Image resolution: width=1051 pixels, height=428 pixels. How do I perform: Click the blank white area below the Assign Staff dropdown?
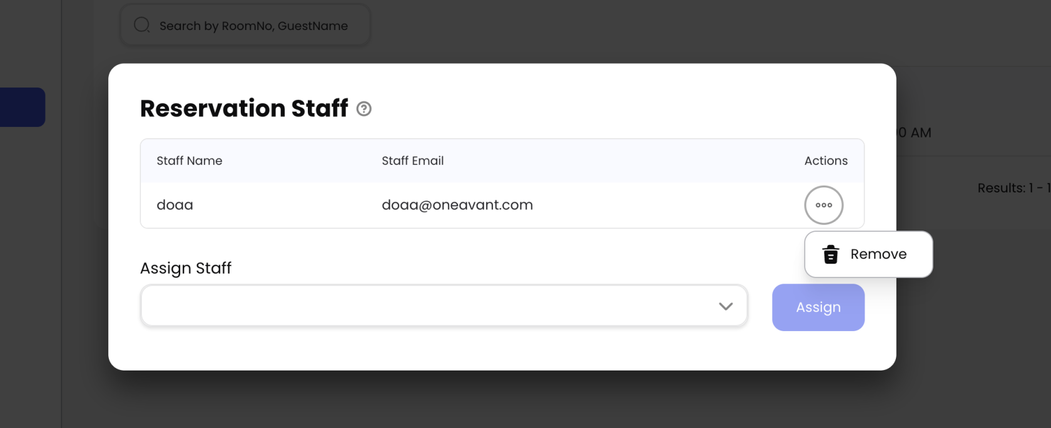coord(438,349)
